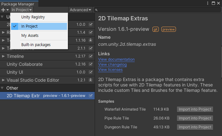
Task: Click installed checkmark on Timeline row
Action: (x=91, y=56)
